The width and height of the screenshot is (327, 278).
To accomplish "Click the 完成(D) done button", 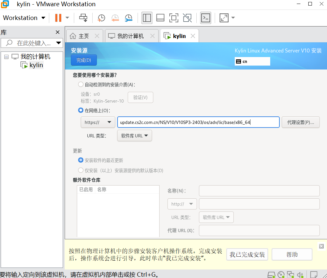I will click(x=84, y=60).
